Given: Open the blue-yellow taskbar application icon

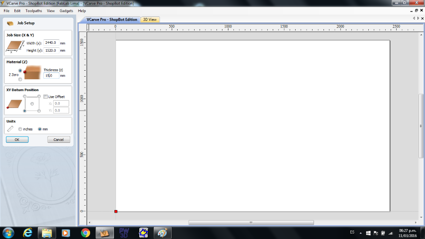Looking at the screenshot, I should pyautogui.click(x=143, y=233).
